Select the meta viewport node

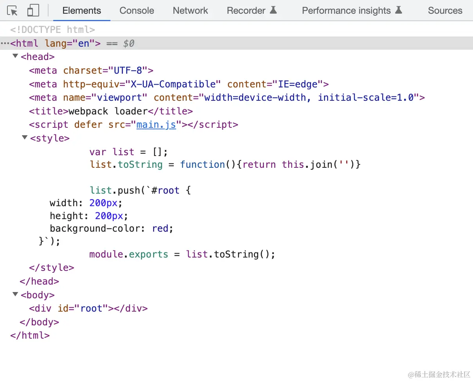[227, 98]
